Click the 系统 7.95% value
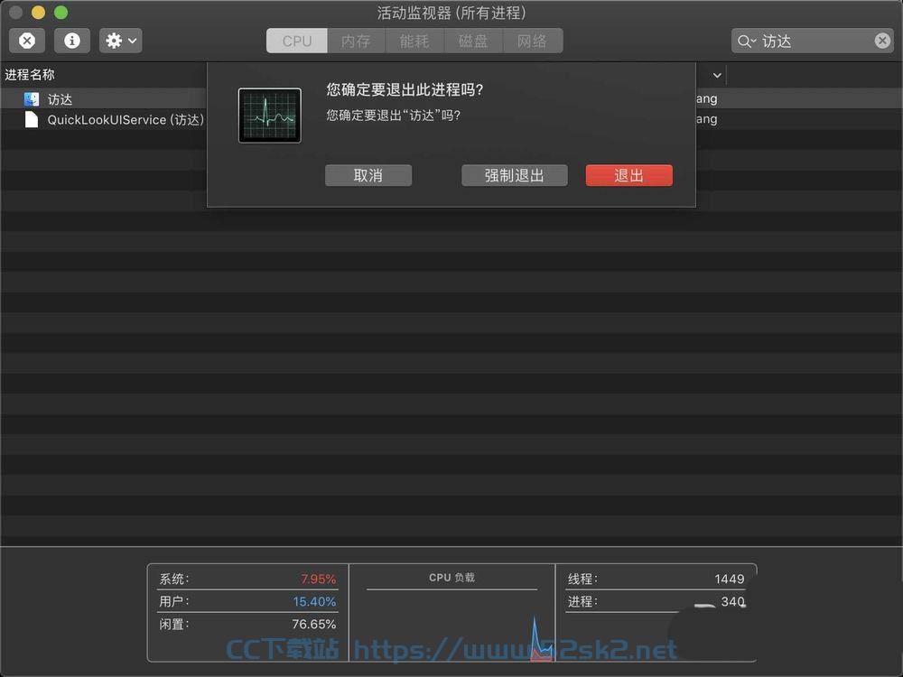 pos(318,580)
